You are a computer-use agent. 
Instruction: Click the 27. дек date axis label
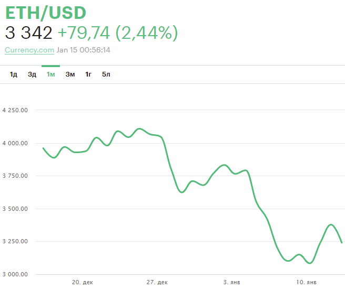(157, 282)
